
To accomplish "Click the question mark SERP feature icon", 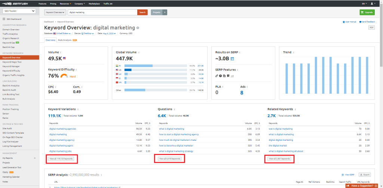I will click(x=220, y=76).
